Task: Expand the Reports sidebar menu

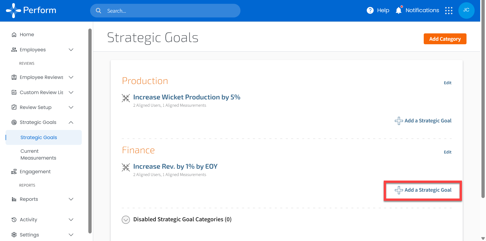Action: point(71,199)
